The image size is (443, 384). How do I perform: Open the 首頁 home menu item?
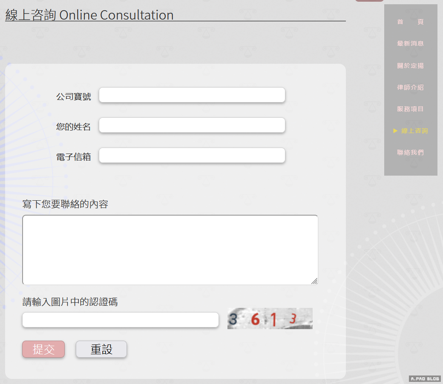pyautogui.click(x=410, y=22)
